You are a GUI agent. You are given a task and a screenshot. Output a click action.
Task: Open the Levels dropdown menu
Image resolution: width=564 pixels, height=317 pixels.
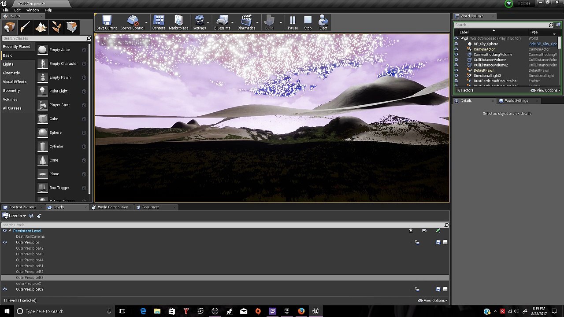14,216
